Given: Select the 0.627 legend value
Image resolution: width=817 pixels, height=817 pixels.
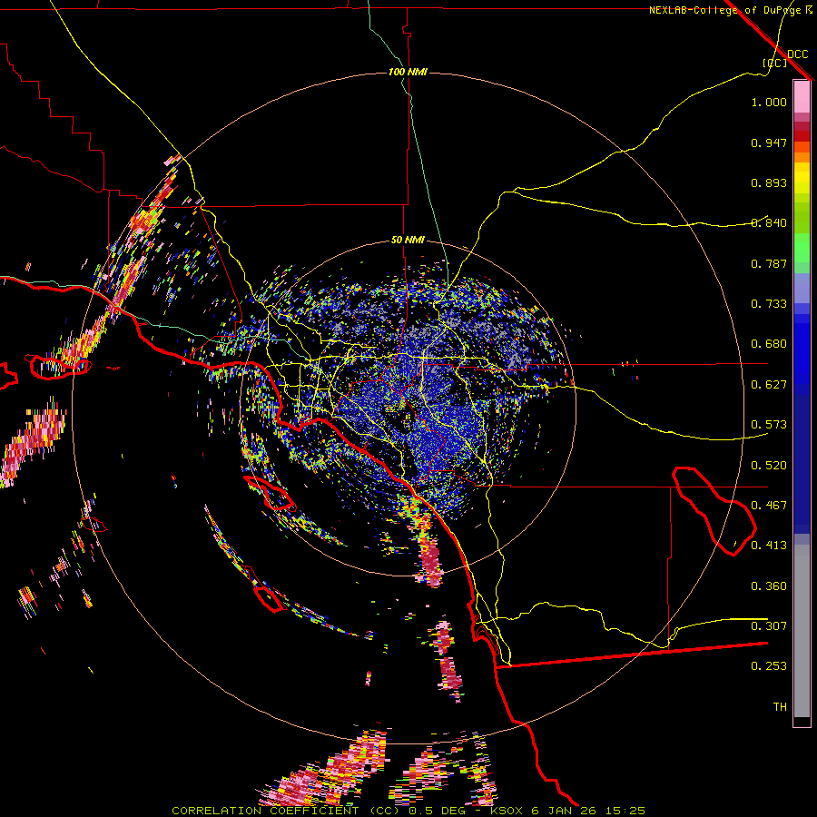Looking at the screenshot, I should [x=769, y=385].
